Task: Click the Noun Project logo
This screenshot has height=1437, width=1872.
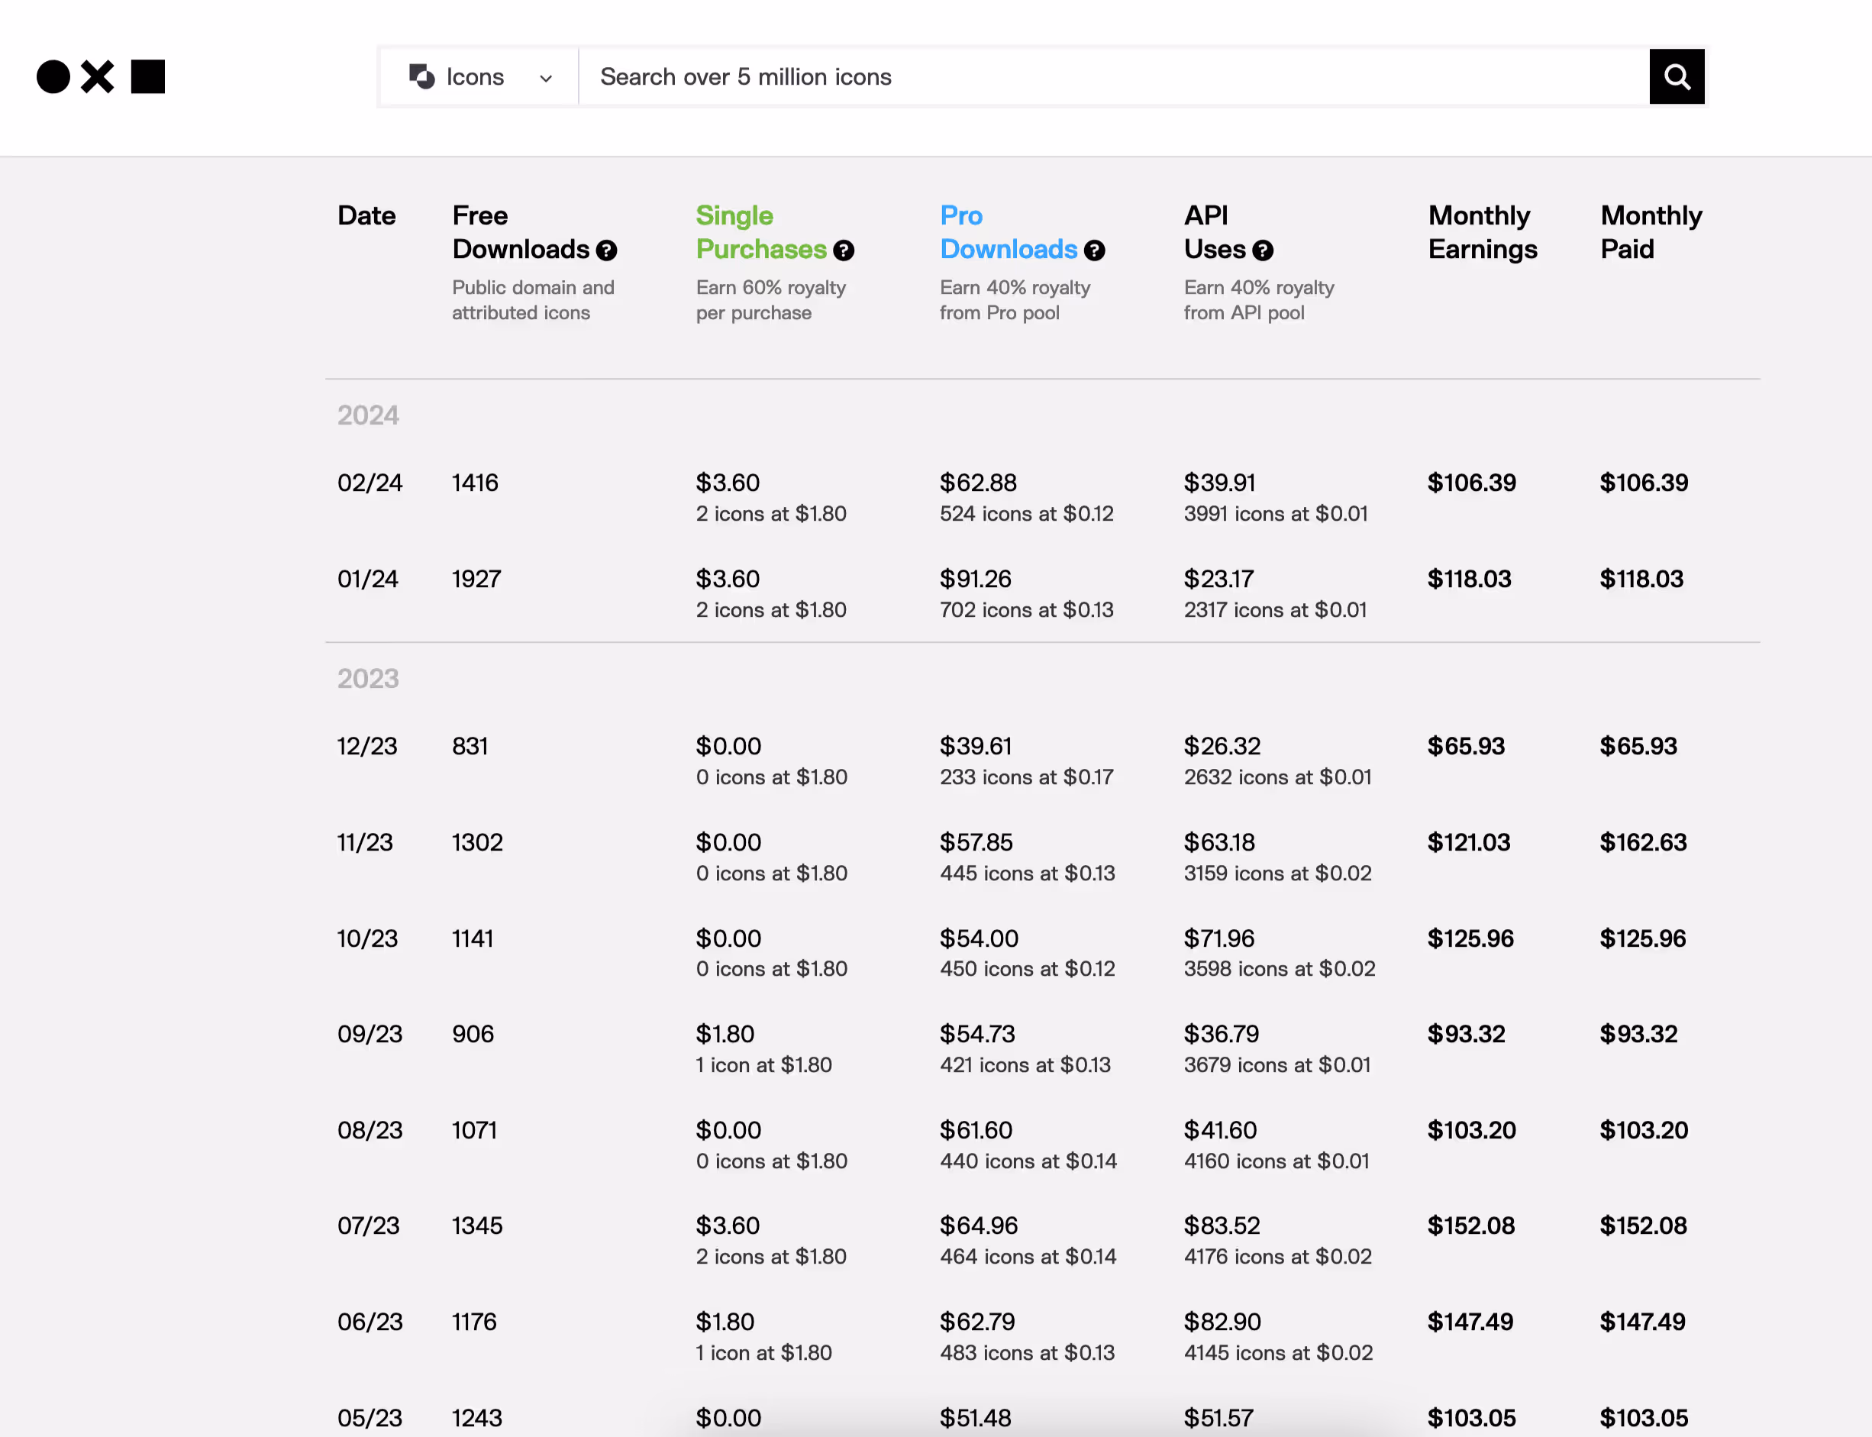Action: pyautogui.click(x=100, y=77)
